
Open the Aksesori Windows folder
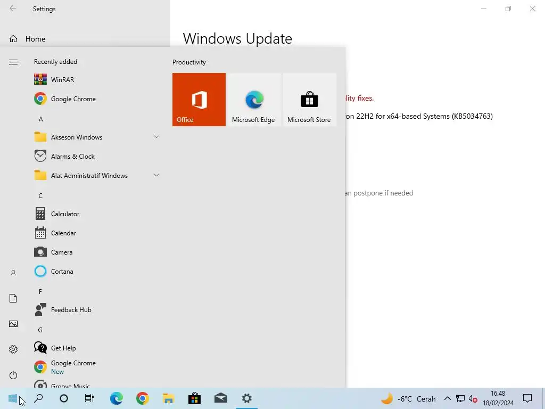97,137
